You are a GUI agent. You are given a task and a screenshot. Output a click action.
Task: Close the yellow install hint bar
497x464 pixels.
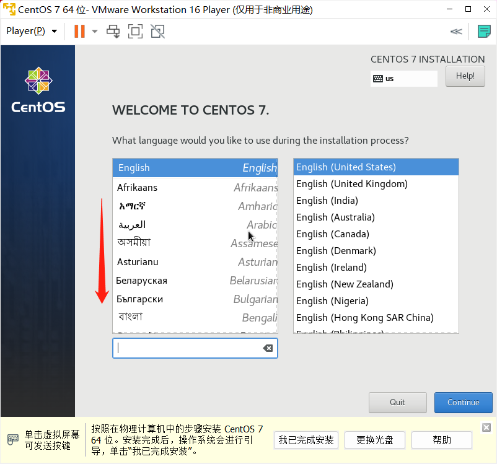[x=486, y=427]
